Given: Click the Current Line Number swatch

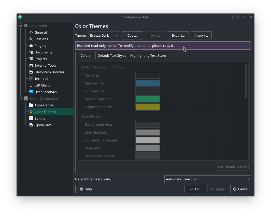Looking at the screenshot, I should click(148, 140).
